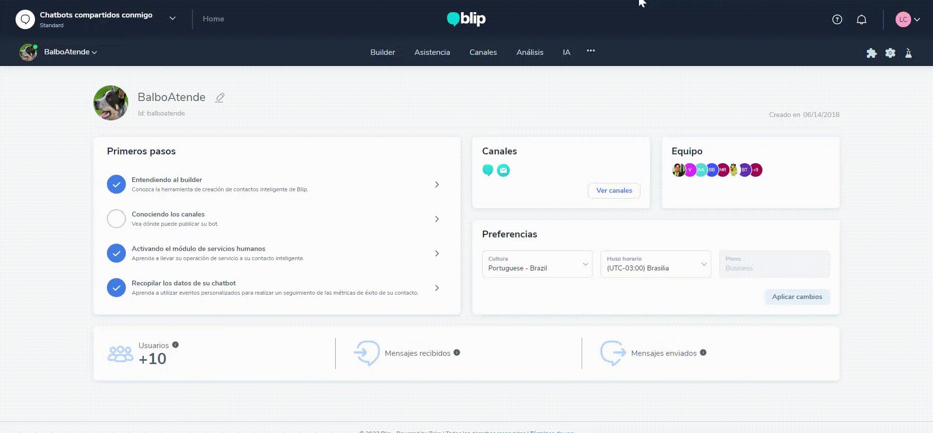Screen dimensions: 933x433
Task: Click the BalboAtende small avatar in navbar
Action: pyautogui.click(x=28, y=52)
